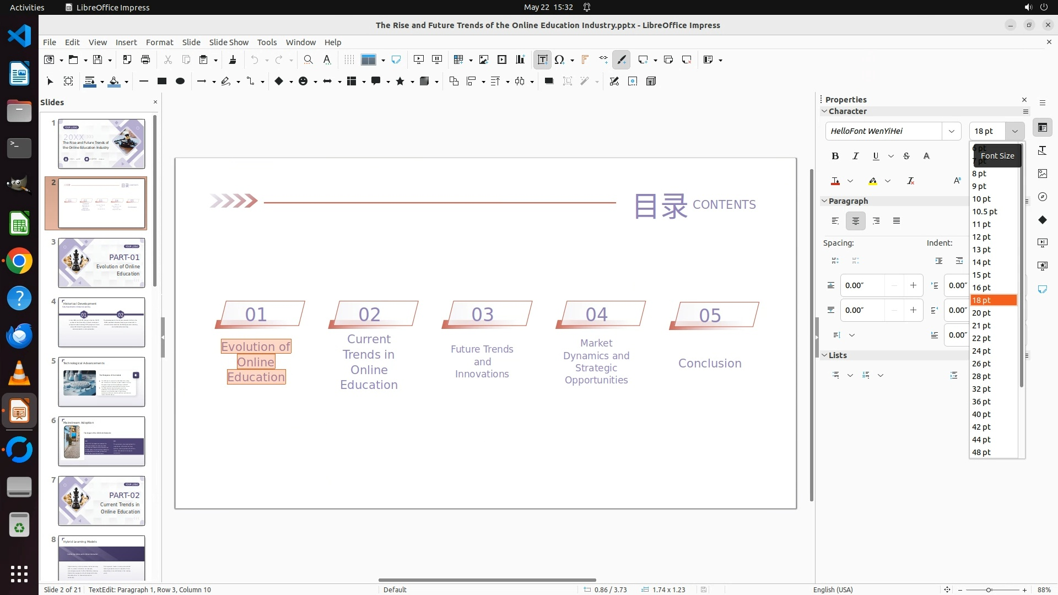Select the Ellipse shape tool

180,82
